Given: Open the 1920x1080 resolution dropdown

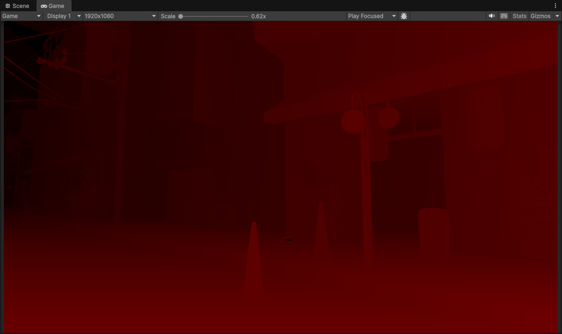Looking at the screenshot, I should (120, 16).
